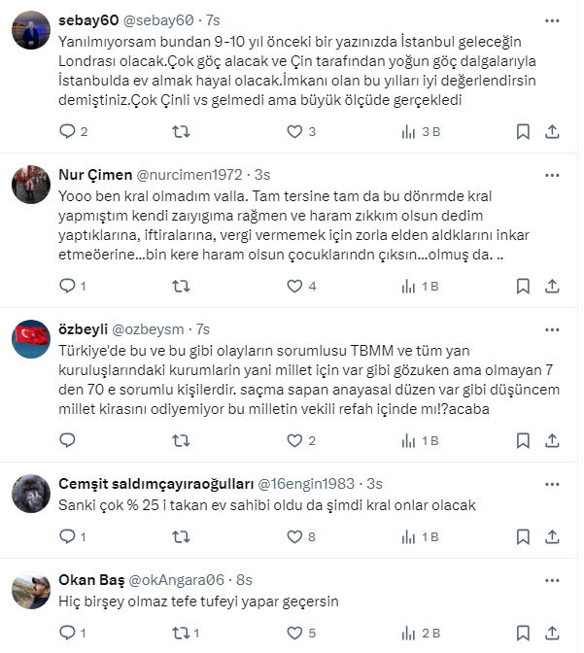
Task: Like Okan Baş's tweet
Action: [x=294, y=633]
